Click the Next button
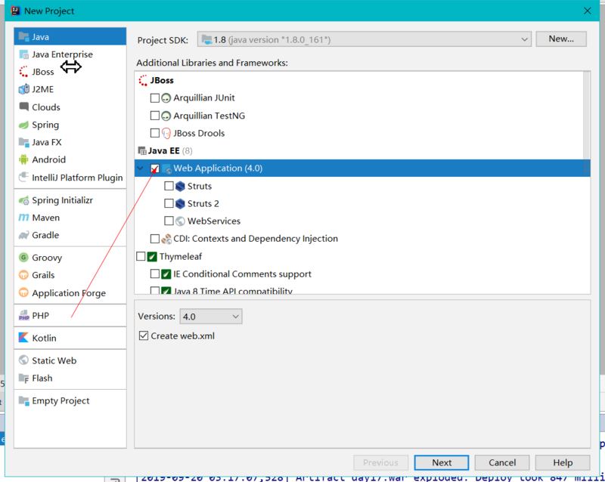 point(442,462)
